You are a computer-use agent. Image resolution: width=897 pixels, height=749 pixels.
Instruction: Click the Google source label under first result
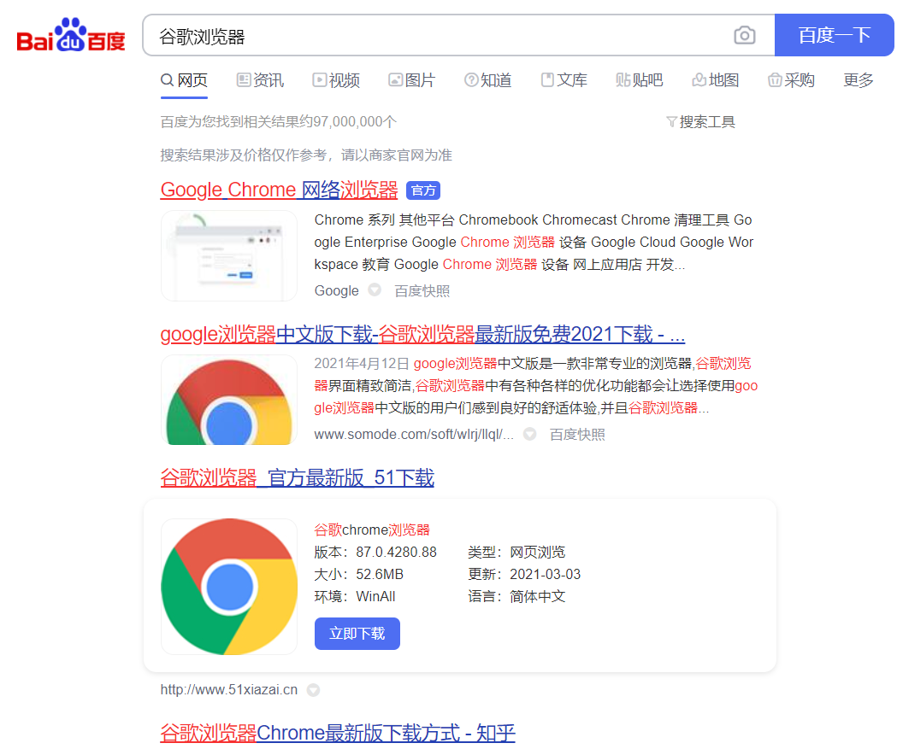tap(336, 290)
